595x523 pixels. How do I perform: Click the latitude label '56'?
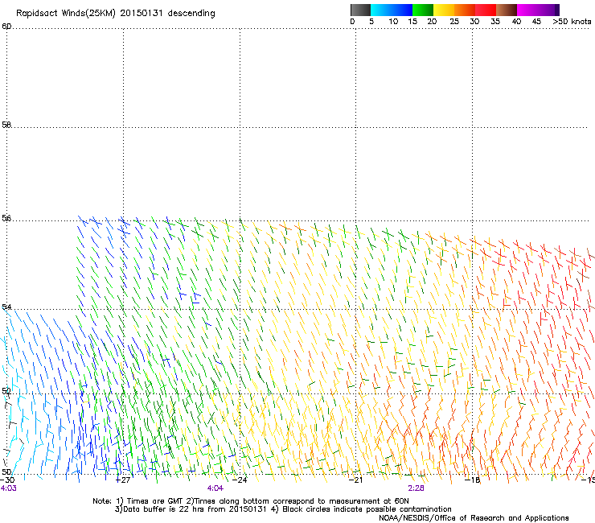[6, 218]
